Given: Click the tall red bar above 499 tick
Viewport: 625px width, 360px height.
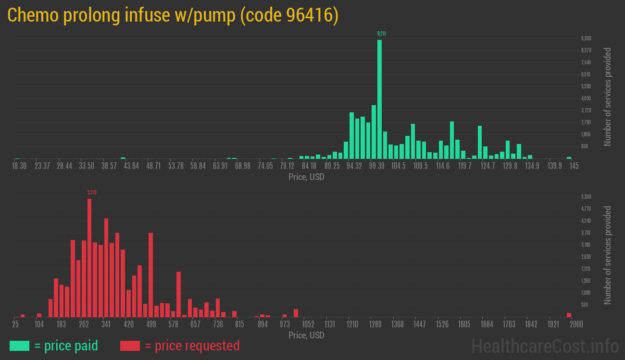Looking at the screenshot, I should 150,275.
